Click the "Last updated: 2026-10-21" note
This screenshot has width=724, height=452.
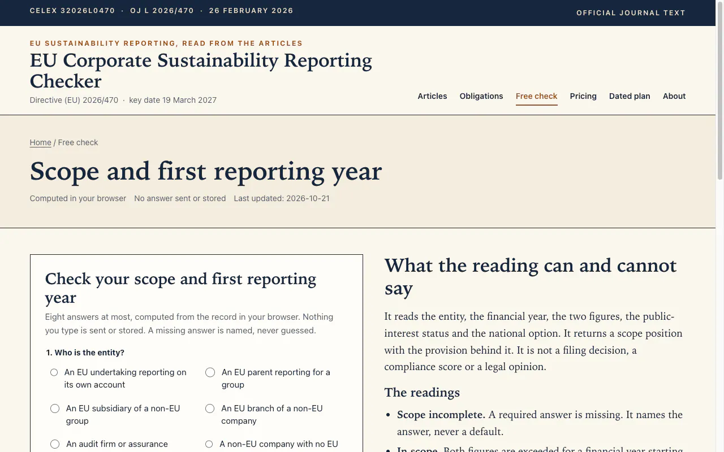pos(282,198)
